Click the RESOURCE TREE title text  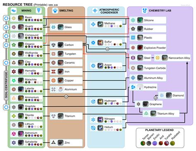point(18,5)
